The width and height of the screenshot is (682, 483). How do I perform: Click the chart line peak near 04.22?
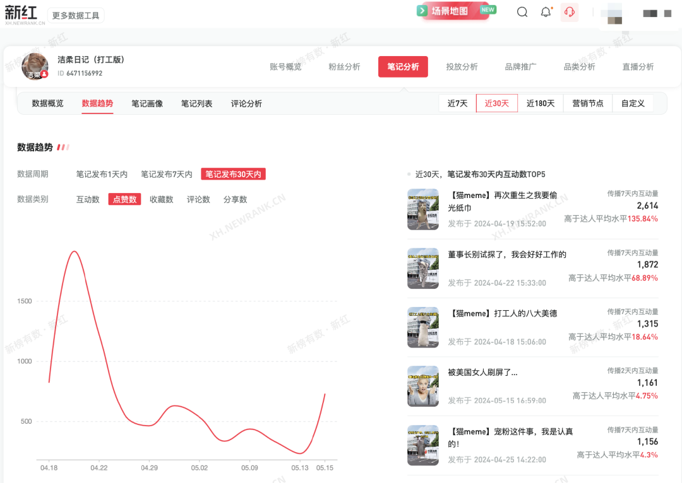pyautogui.click(x=75, y=252)
